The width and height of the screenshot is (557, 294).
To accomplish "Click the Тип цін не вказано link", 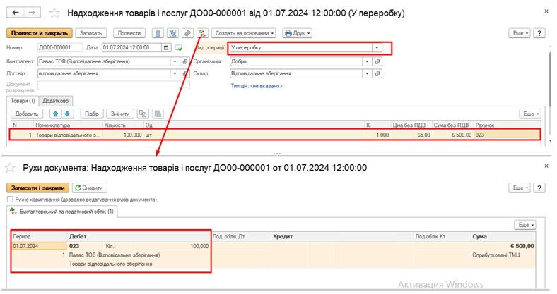I will tap(256, 86).
